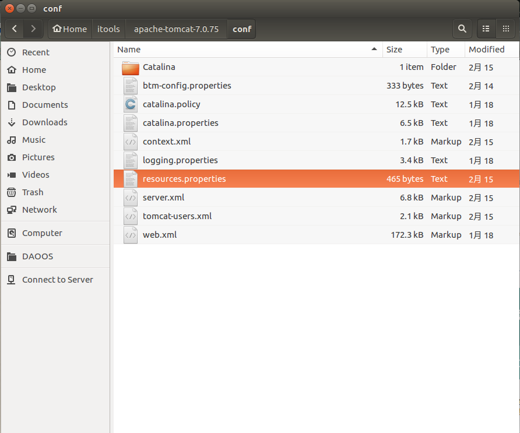Select tomcat-users.xml file name
The image size is (520, 433).
pyautogui.click(x=177, y=216)
